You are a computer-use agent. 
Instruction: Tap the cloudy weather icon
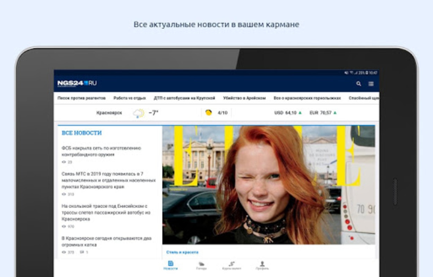(x=139, y=113)
